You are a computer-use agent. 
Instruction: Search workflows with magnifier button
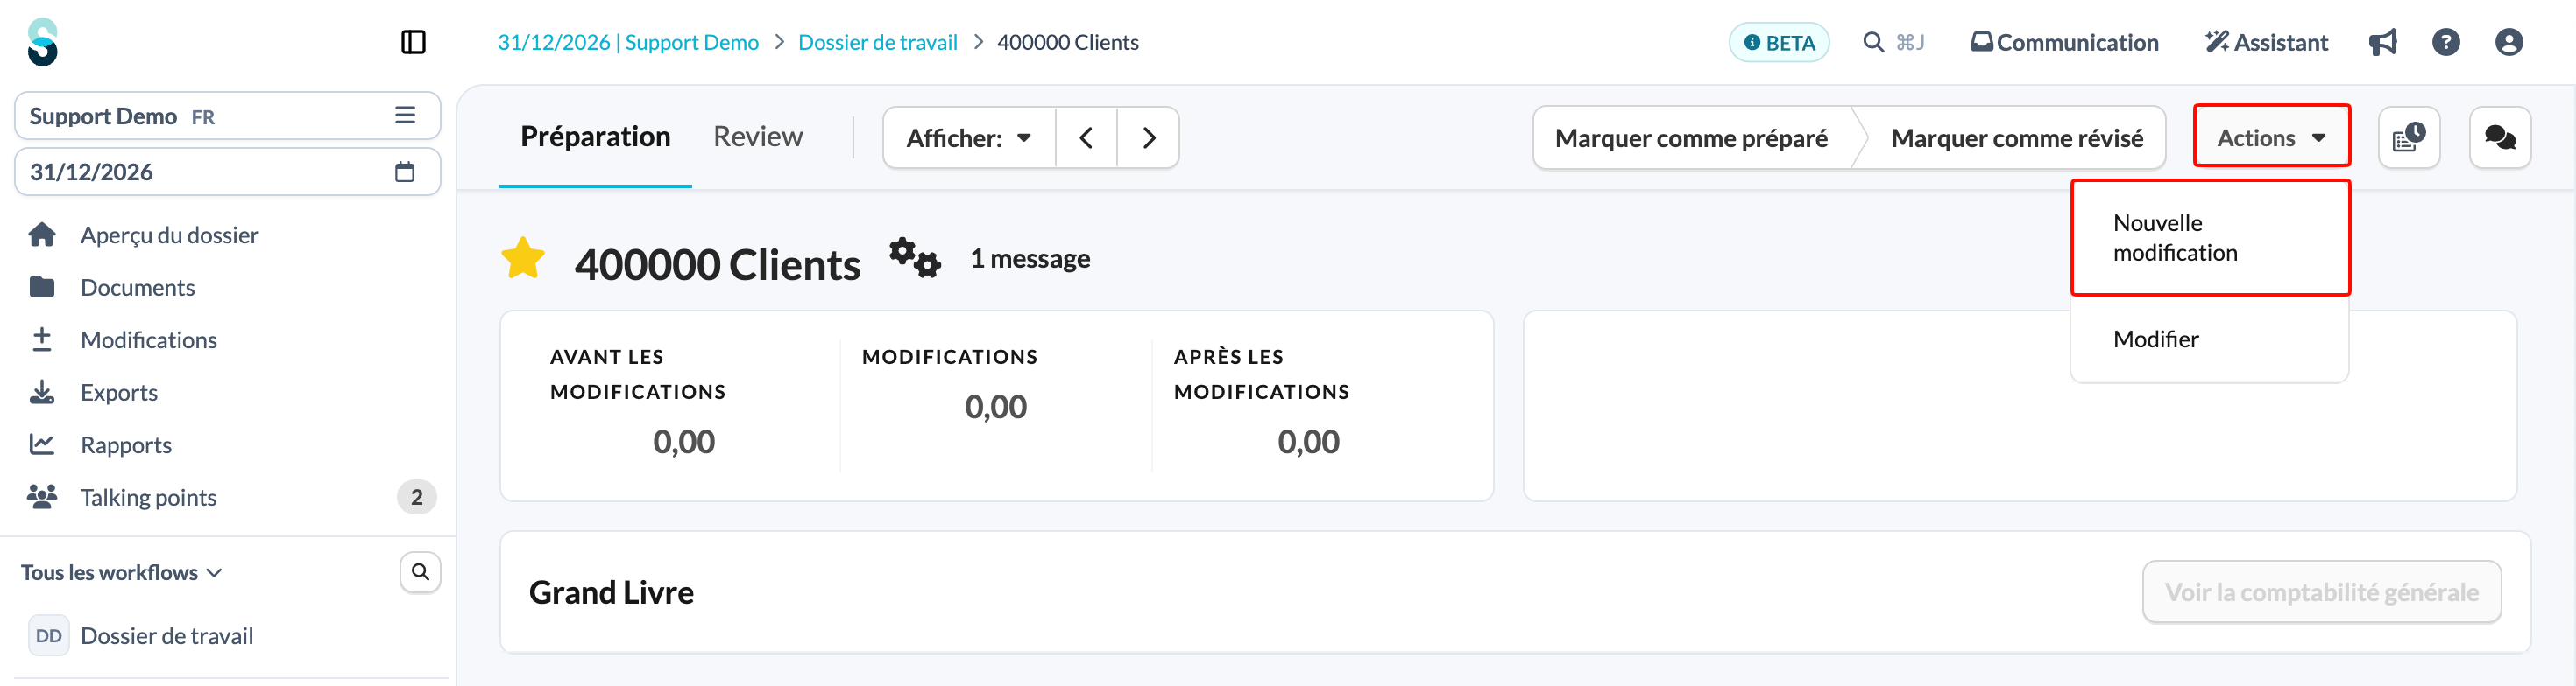420,572
